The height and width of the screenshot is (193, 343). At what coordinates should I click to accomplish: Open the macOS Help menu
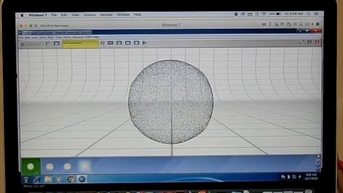pos(137,14)
